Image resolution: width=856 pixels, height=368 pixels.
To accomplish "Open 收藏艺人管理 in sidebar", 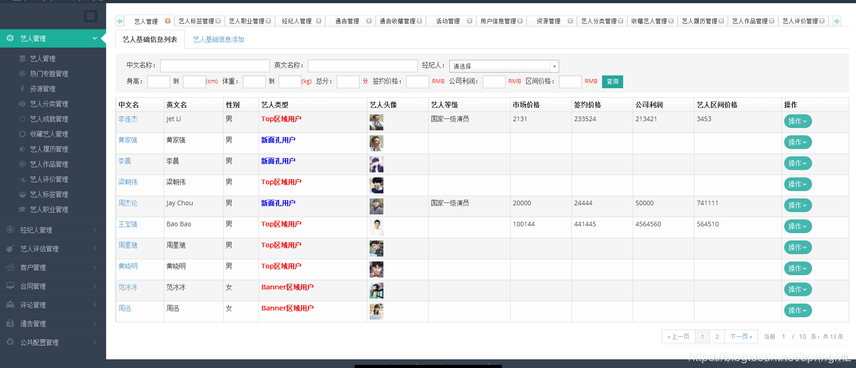I will tap(49, 134).
